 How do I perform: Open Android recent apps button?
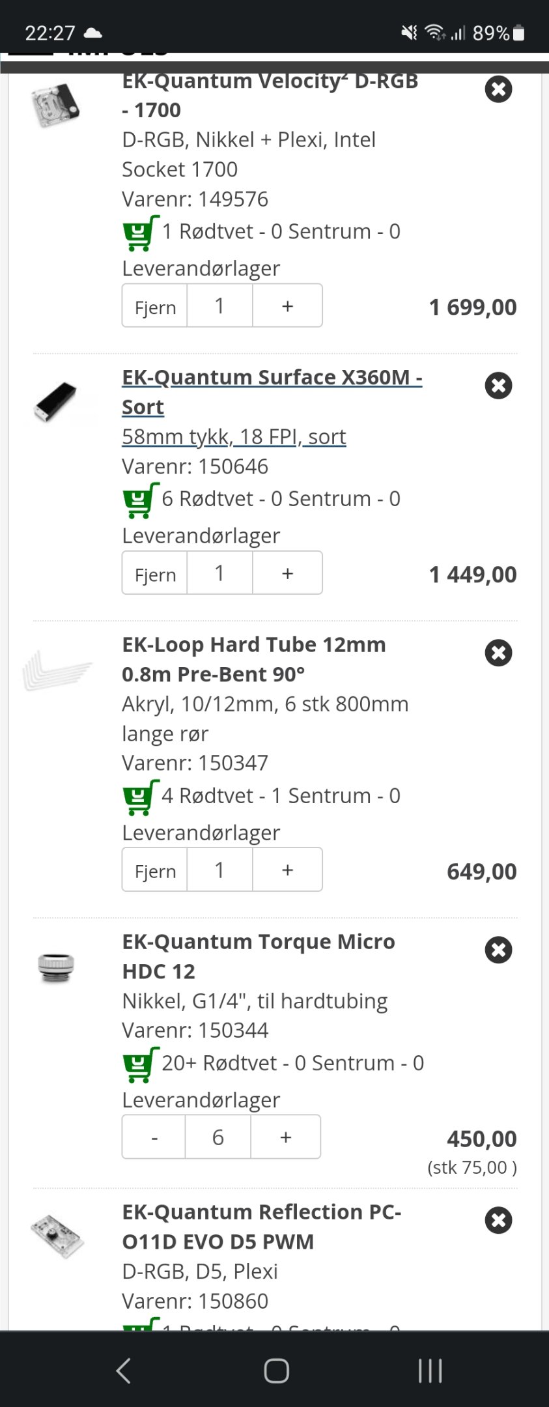430,1371
